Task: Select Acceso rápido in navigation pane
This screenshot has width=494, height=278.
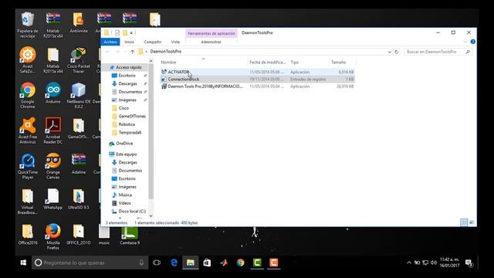Action: point(129,67)
